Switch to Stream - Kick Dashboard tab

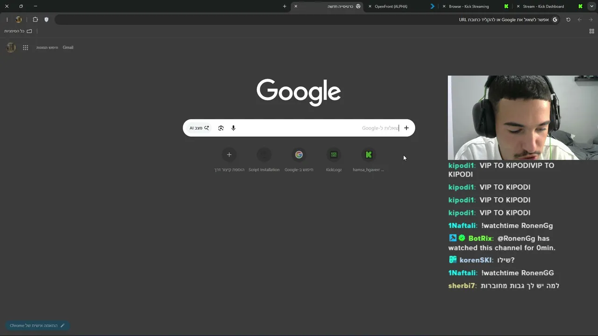[x=549, y=7]
